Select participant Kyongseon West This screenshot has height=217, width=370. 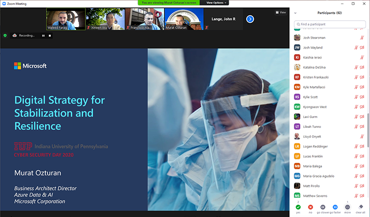click(x=330, y=107)
